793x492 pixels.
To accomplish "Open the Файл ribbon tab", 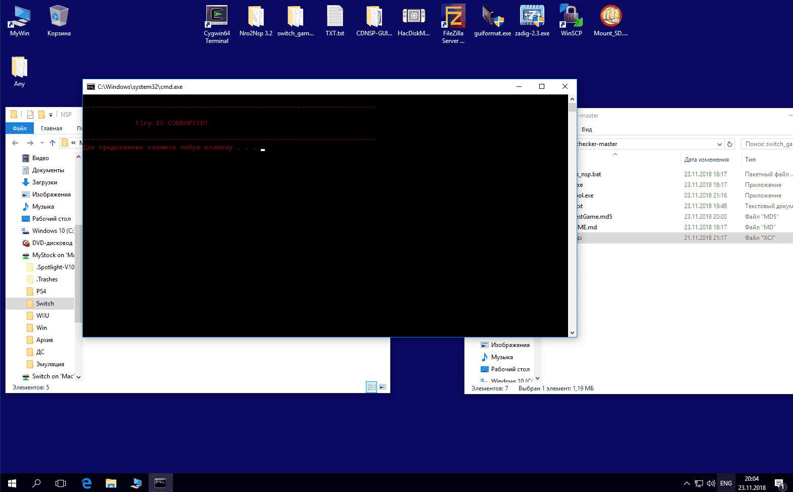I will 20,128.
